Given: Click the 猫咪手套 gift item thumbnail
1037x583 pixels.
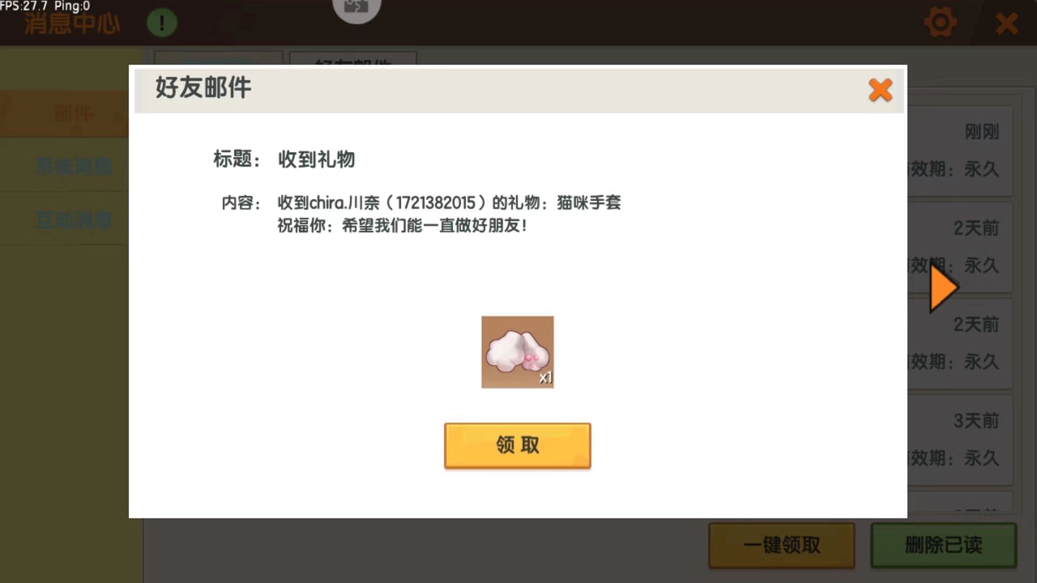Looking at the screenshot, I should coord(517,352).
